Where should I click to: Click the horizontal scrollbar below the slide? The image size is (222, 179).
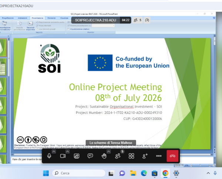(112, 154)
